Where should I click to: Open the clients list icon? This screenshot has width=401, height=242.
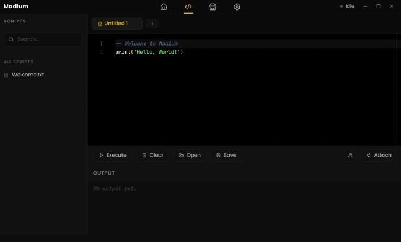tap(351, 155)
